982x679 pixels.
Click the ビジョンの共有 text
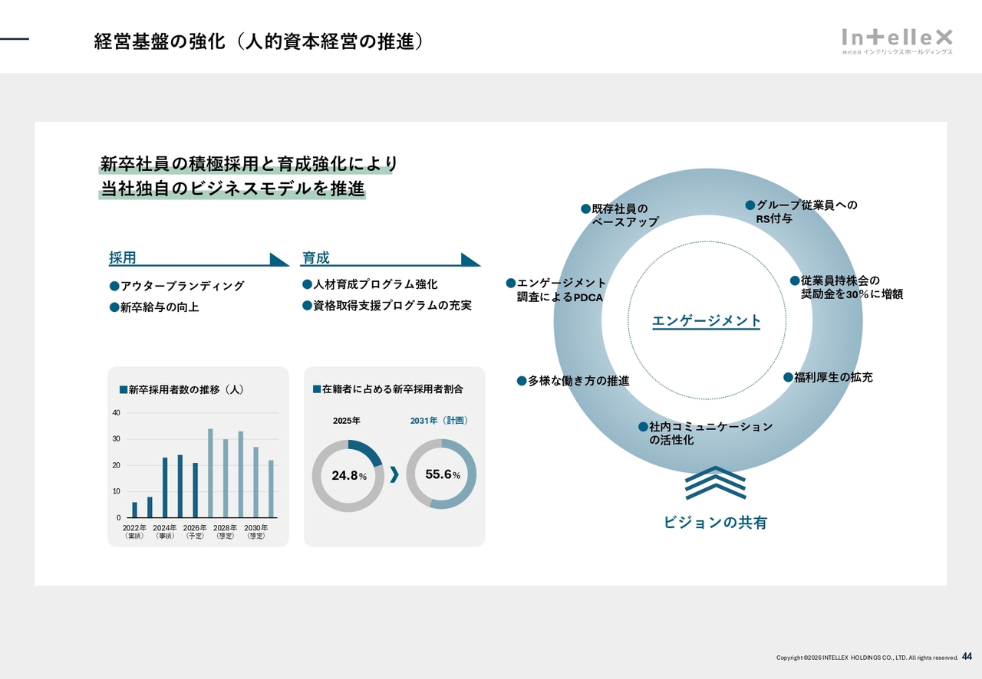click(715, 523)
